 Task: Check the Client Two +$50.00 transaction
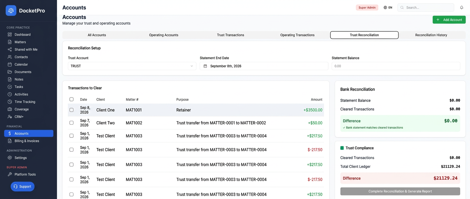pyautogui.click(x=72, y=123)
